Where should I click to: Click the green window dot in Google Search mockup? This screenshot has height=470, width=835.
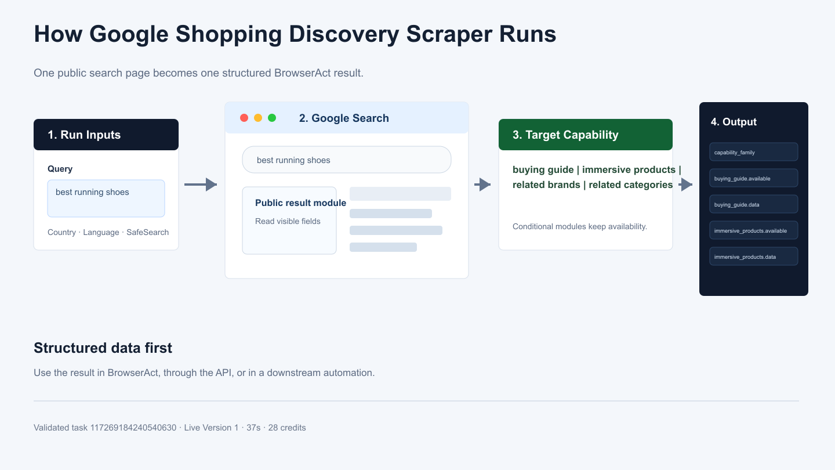click(x=272, y=118)
